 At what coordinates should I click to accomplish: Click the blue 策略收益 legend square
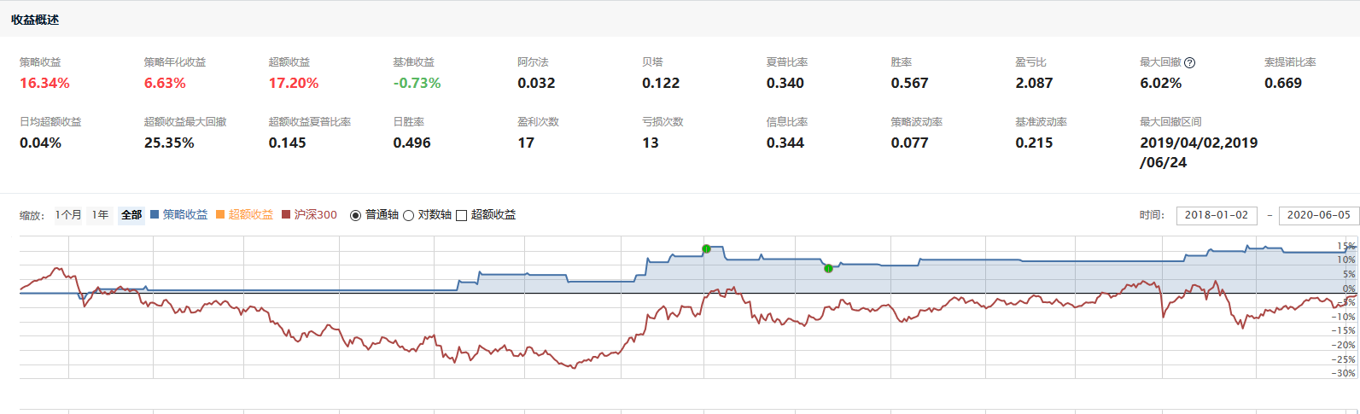[x=155, y=215]
